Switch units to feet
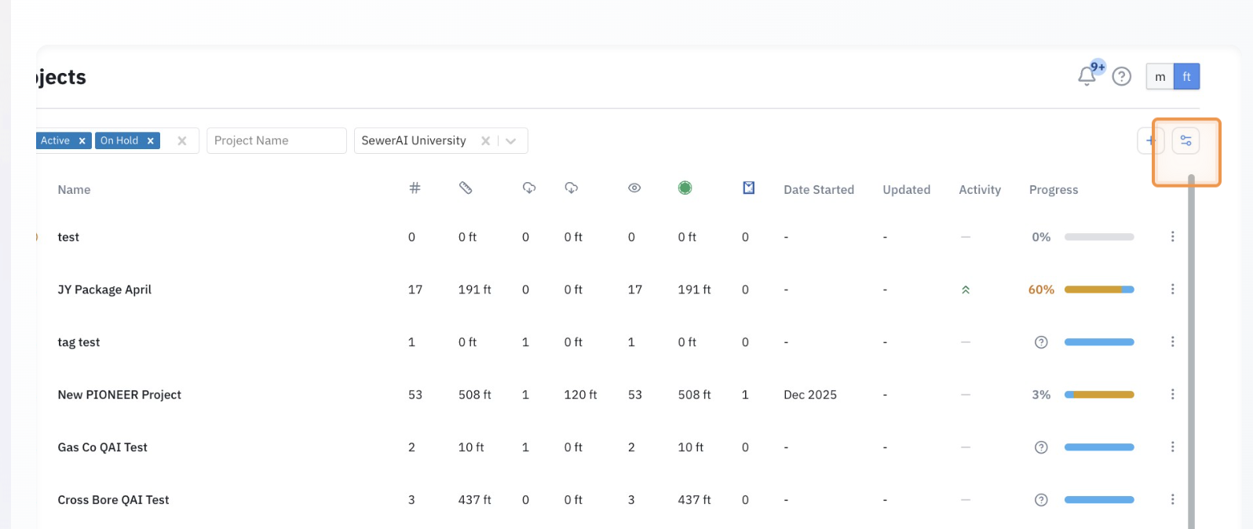The width and height of the screenshot is (1253, 529). point(1186,77)
